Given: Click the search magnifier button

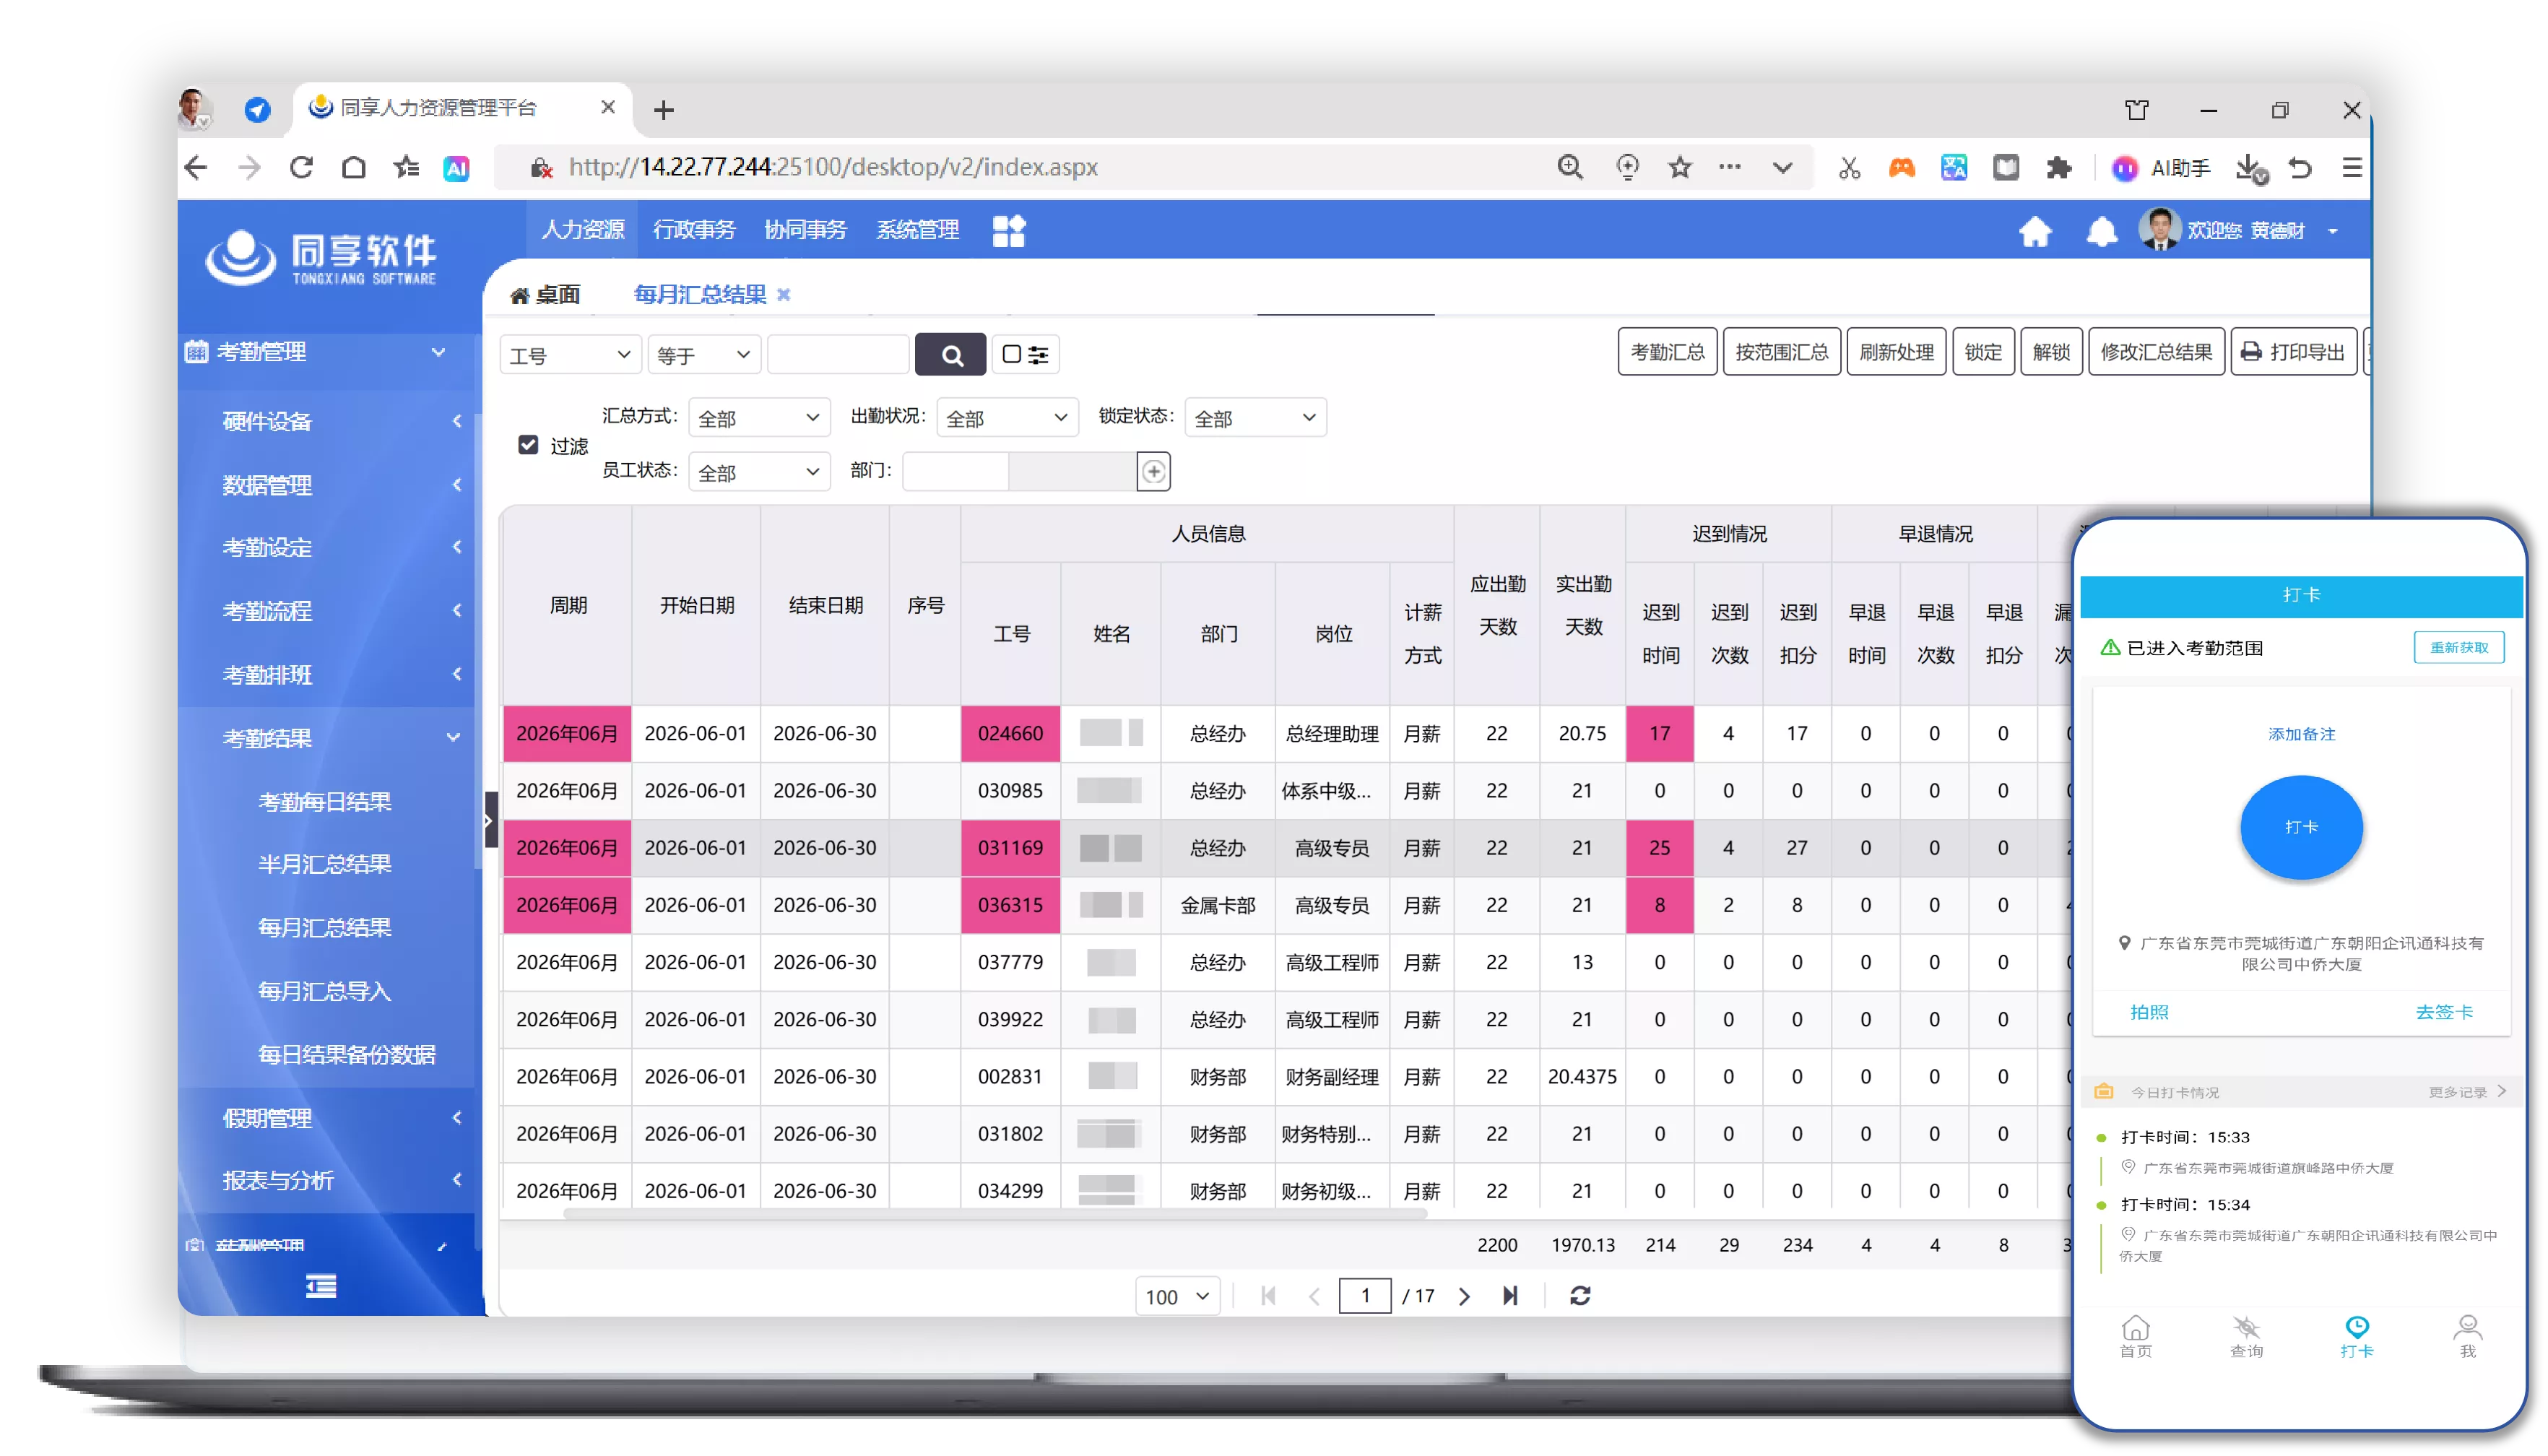Looking at the screenshot, I should point(951,354).
